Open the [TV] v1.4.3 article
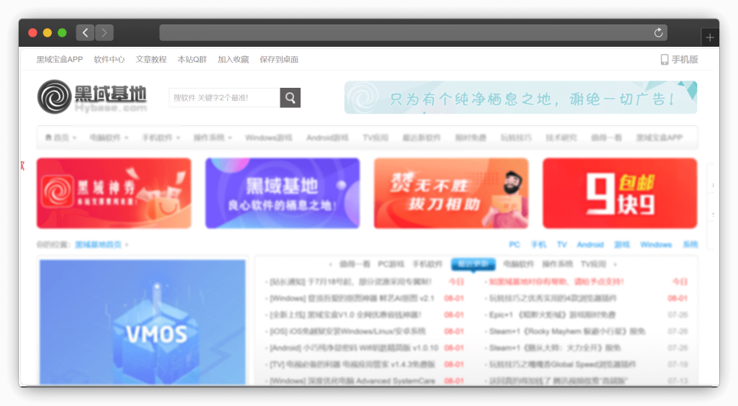 tap(352, 364)
